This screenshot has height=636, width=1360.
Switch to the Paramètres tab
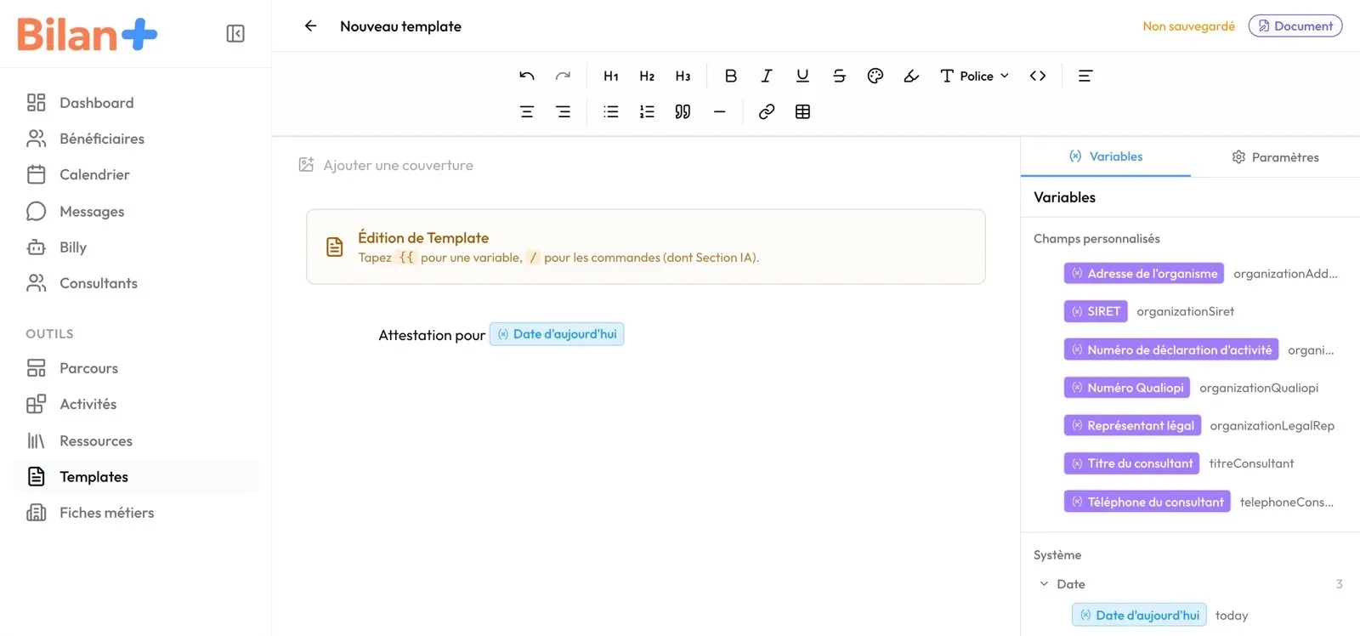click(x=1275, y=157)
